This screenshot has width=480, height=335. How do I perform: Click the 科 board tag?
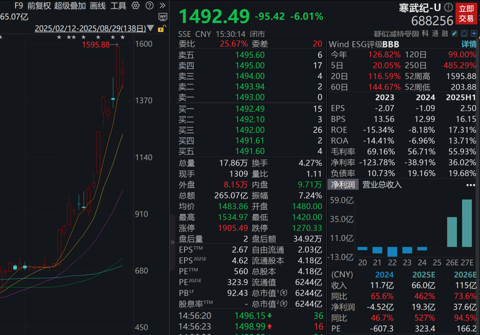(x=425, y=34)
